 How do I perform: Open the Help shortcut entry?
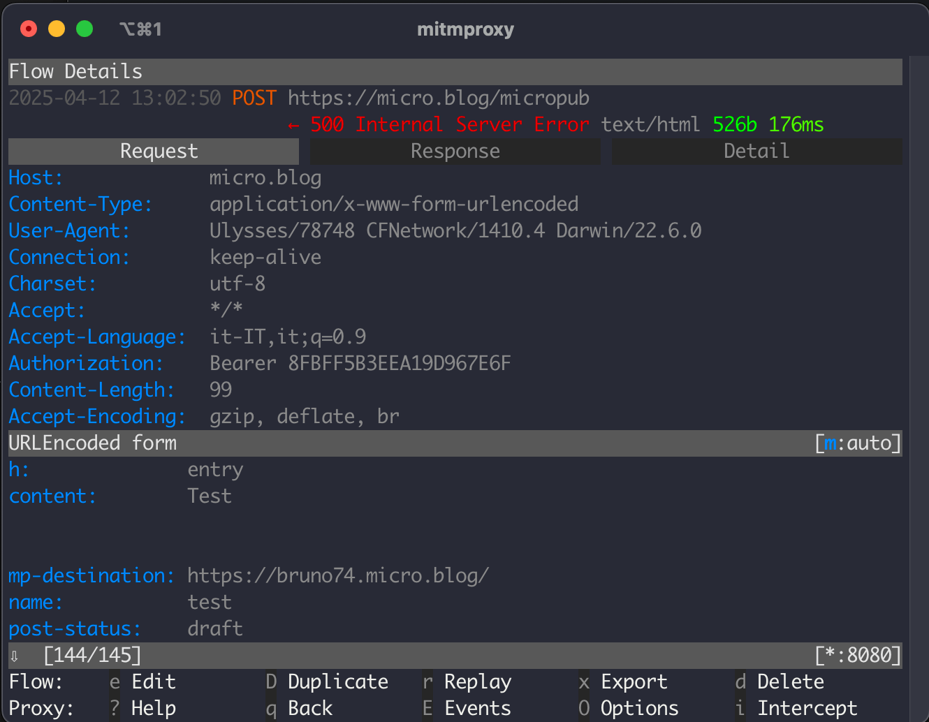tap(142, 708)
